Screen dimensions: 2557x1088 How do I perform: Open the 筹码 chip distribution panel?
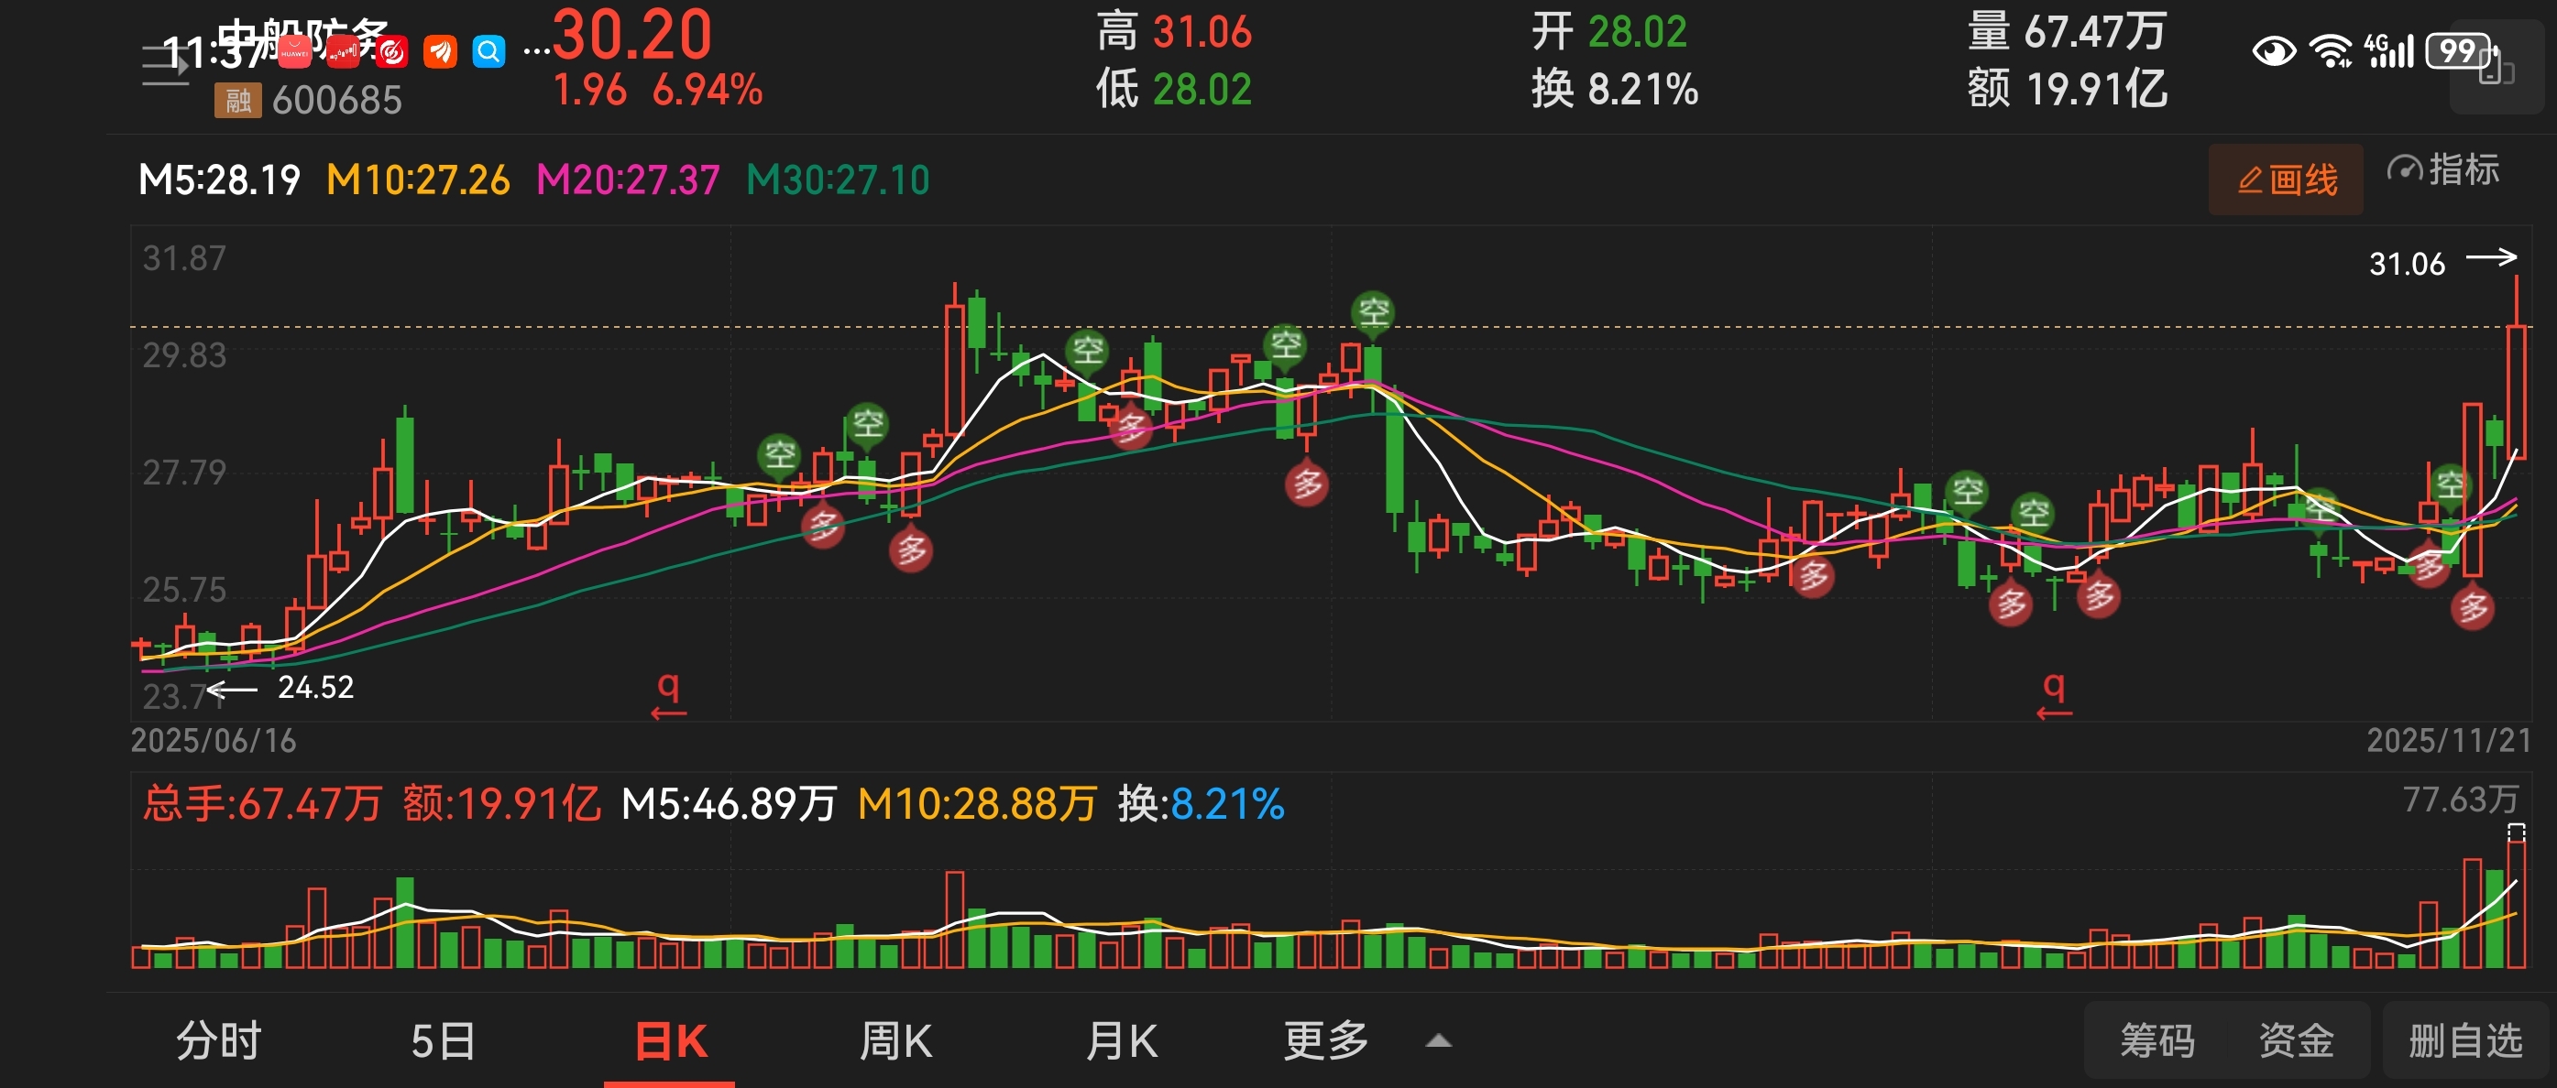click(2157, 1040)
